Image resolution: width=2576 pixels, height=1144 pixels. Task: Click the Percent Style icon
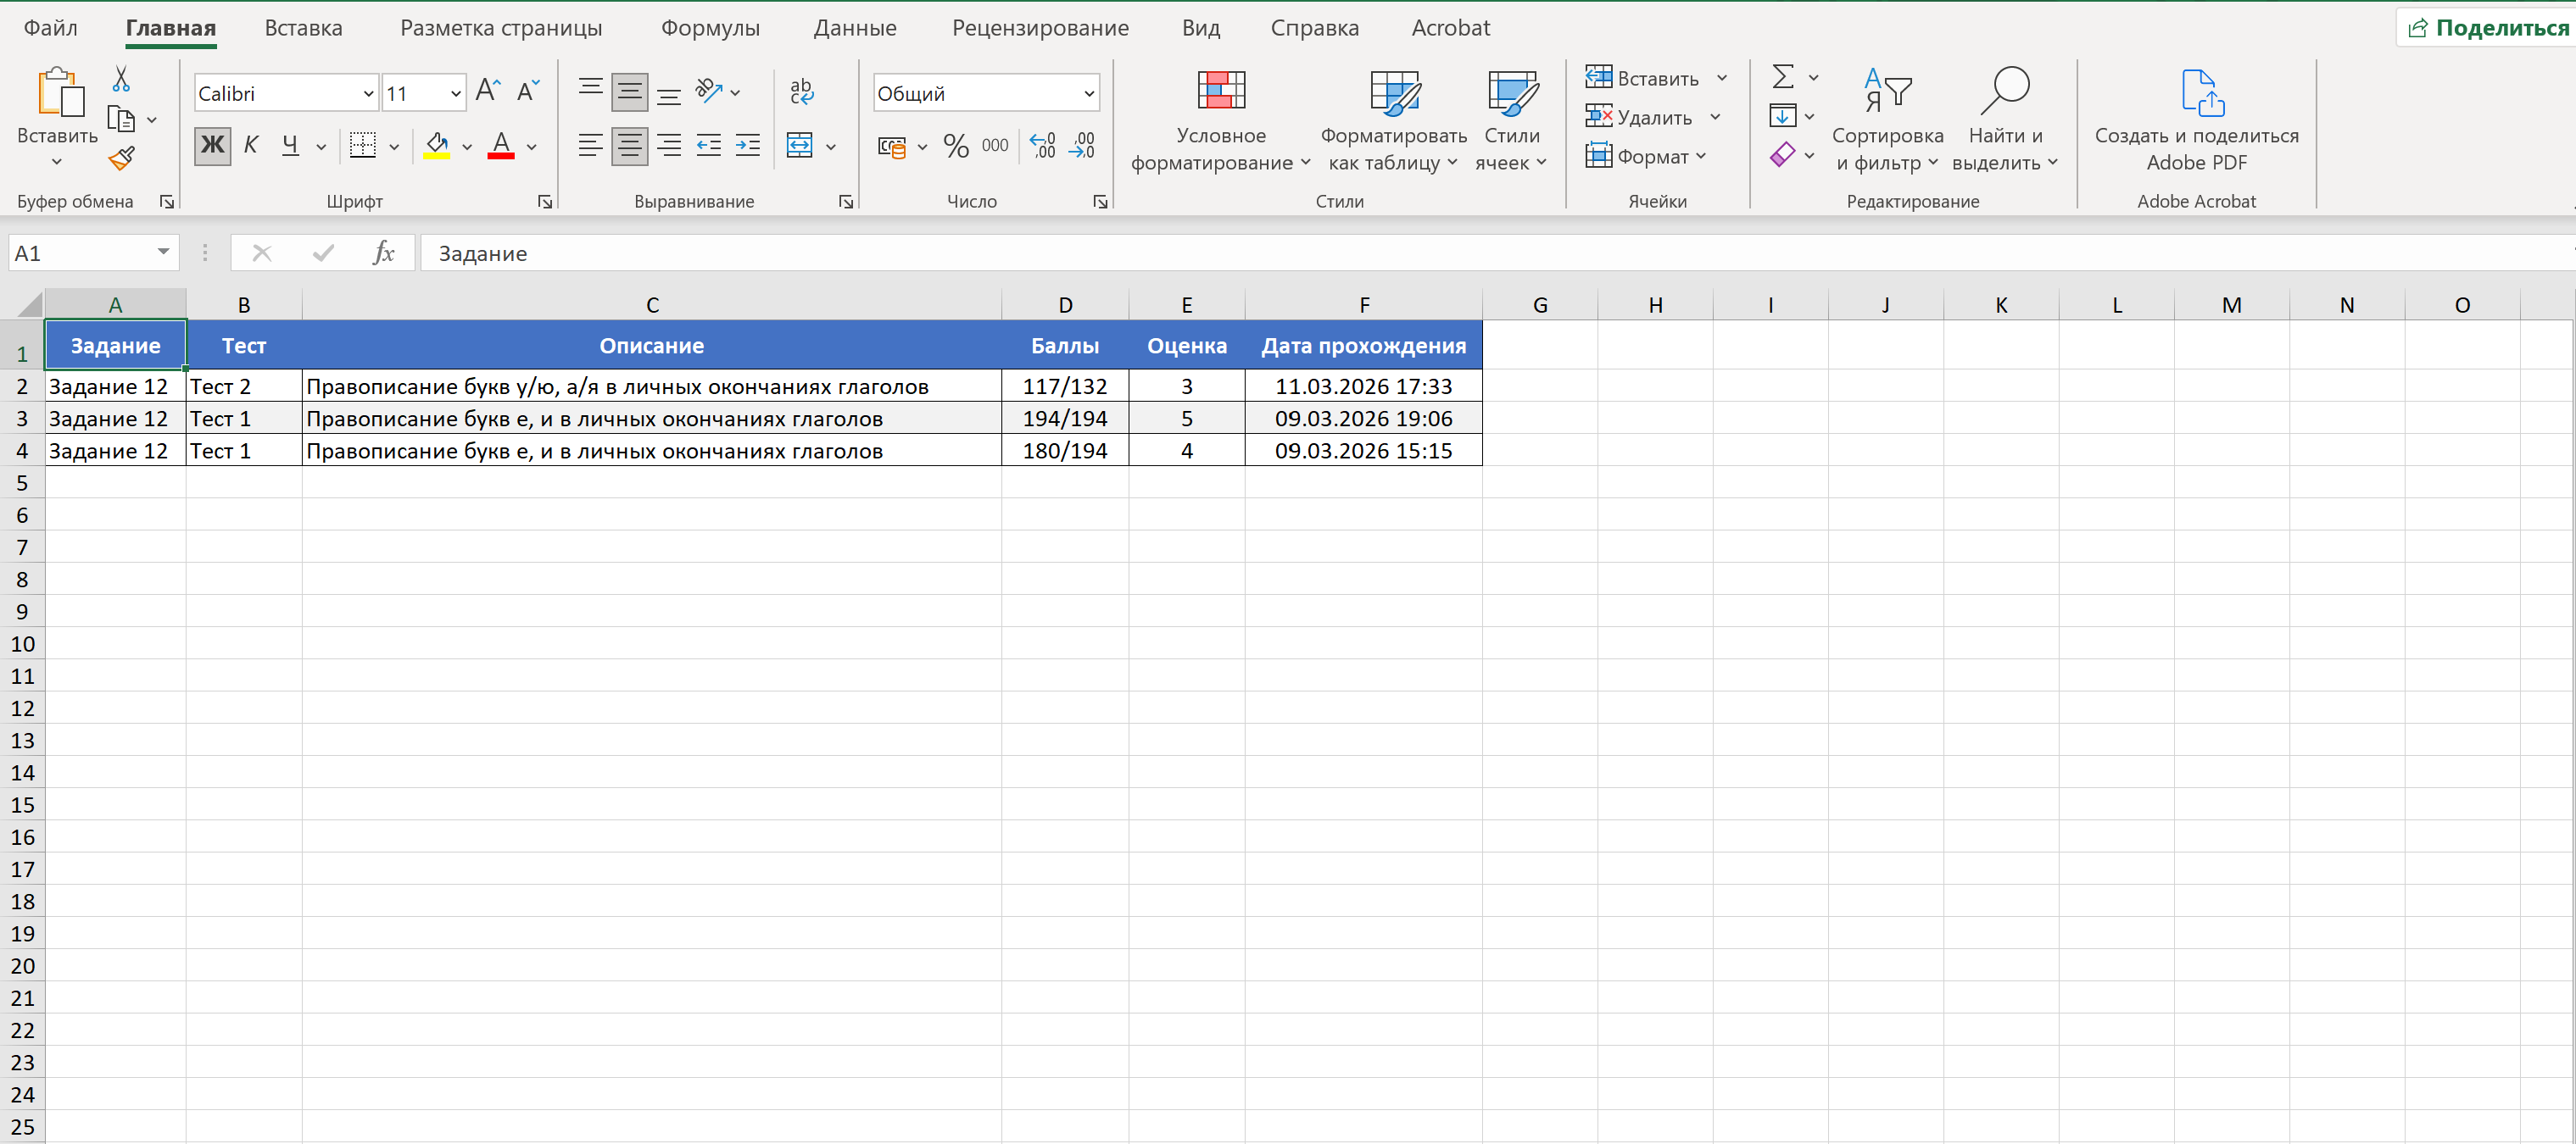pos(956,146)
